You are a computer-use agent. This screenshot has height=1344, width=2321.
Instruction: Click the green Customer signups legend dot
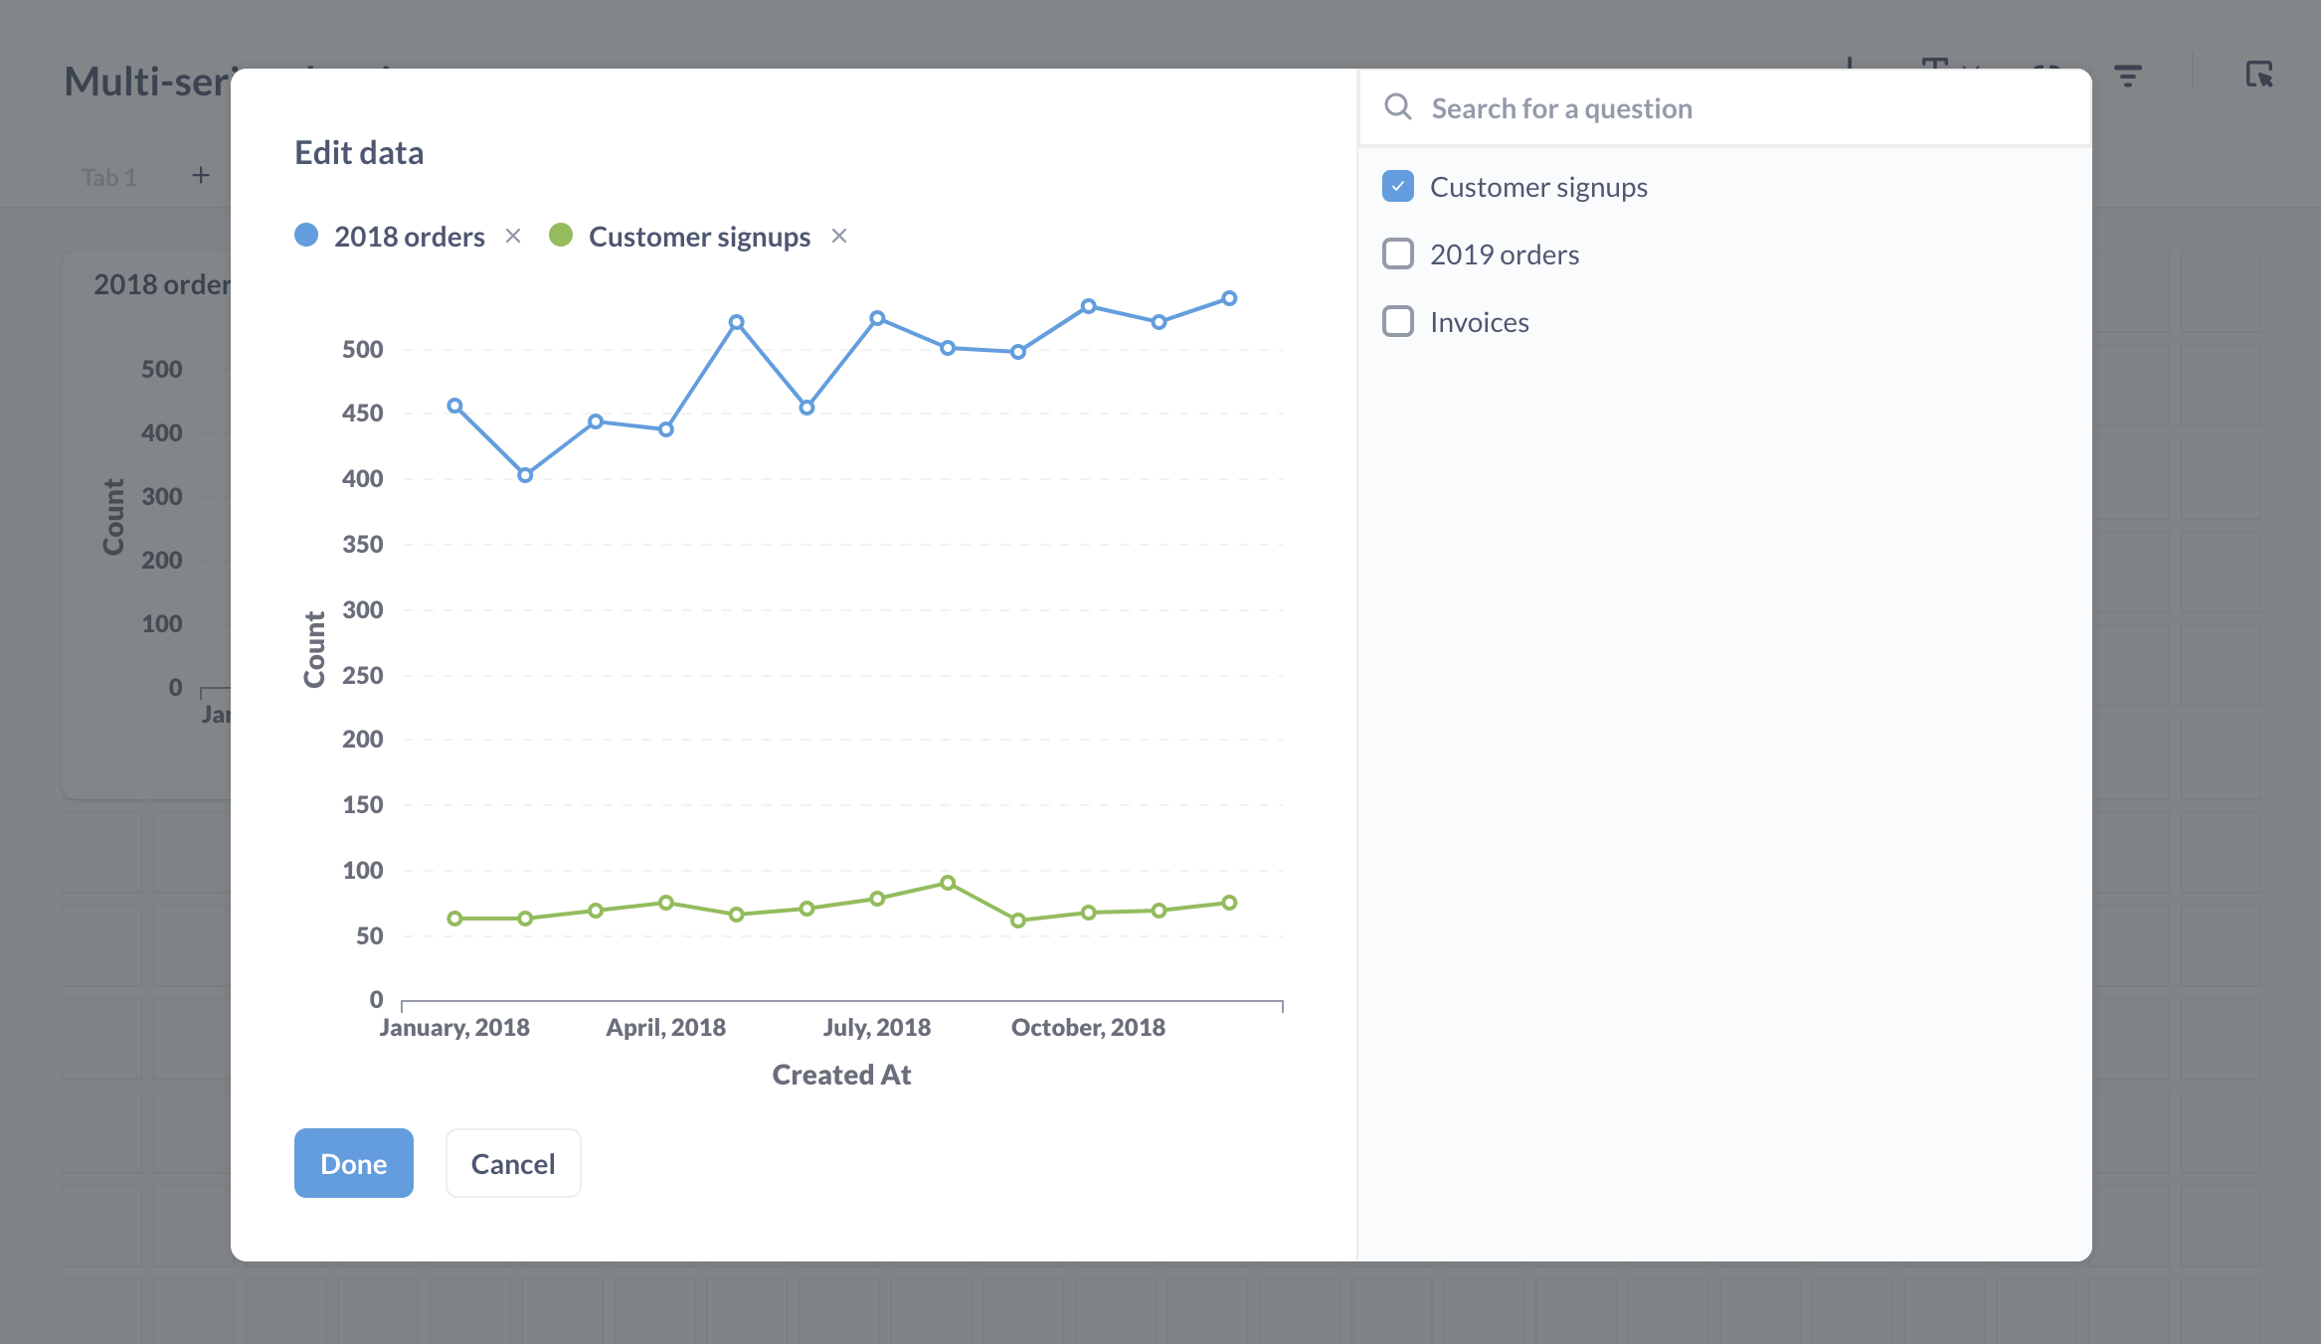tap(561, 236)
